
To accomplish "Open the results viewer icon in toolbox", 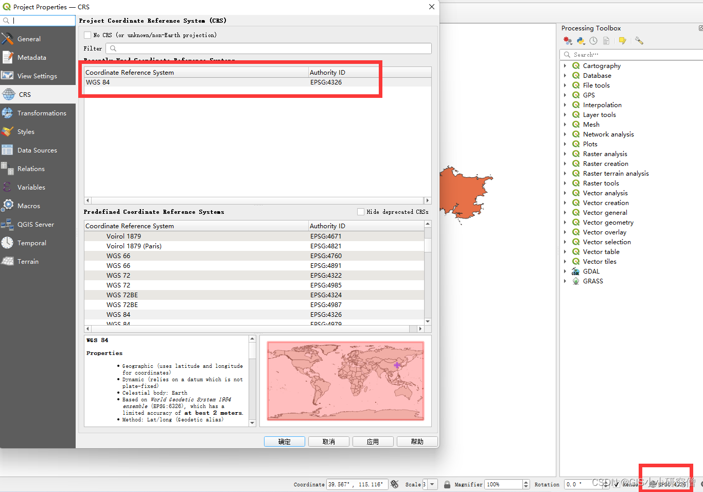I will pyautogui.click(x=606, y=41).
